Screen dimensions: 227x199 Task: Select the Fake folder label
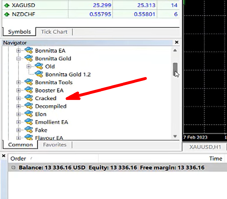(x=41, y=130)
